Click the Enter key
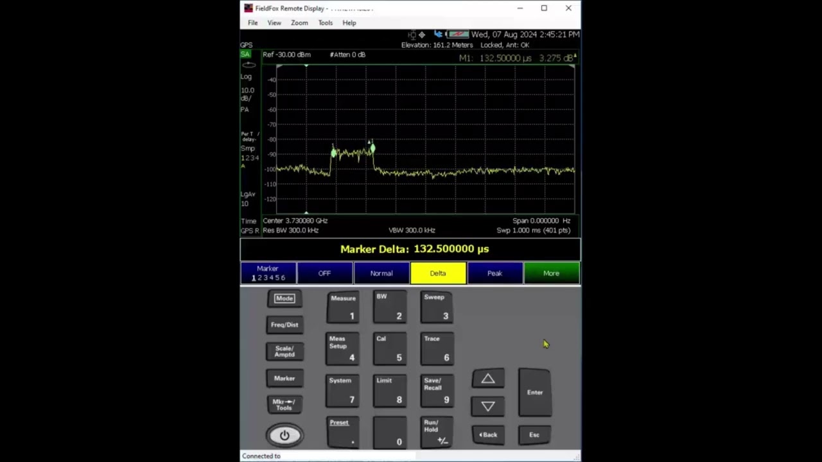Screen dimensions: 822x462 click(x=535, y=392)
